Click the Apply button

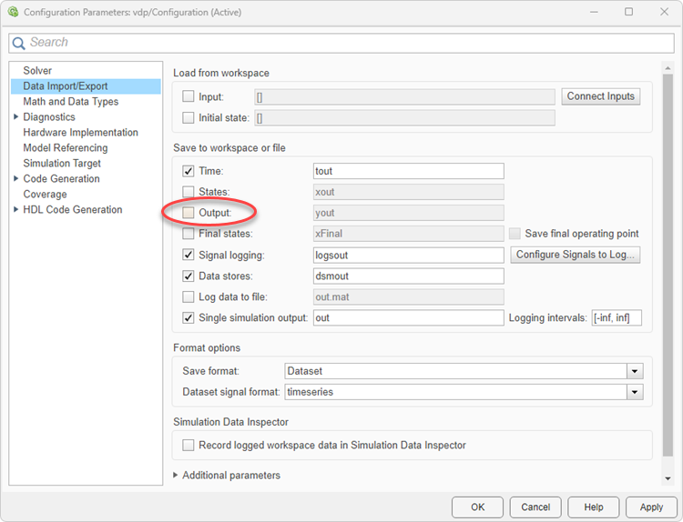tap(651, 507)
